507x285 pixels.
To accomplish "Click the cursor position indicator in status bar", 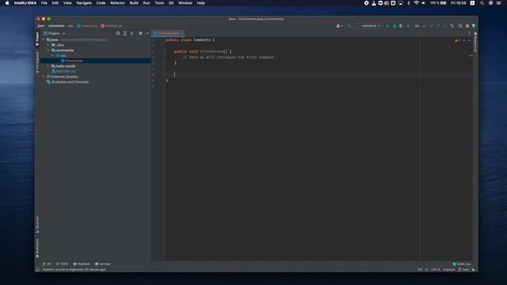I will point(419,269).
